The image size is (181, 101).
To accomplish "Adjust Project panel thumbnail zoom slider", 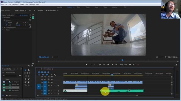I will [x=10, y=95].
